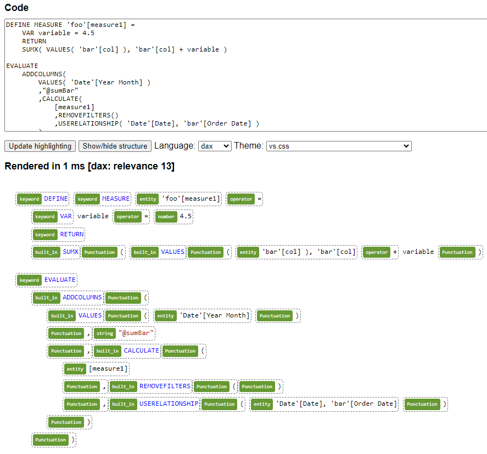
Task: Click the keyword badge before DEFINE
Action: [29, 199]
